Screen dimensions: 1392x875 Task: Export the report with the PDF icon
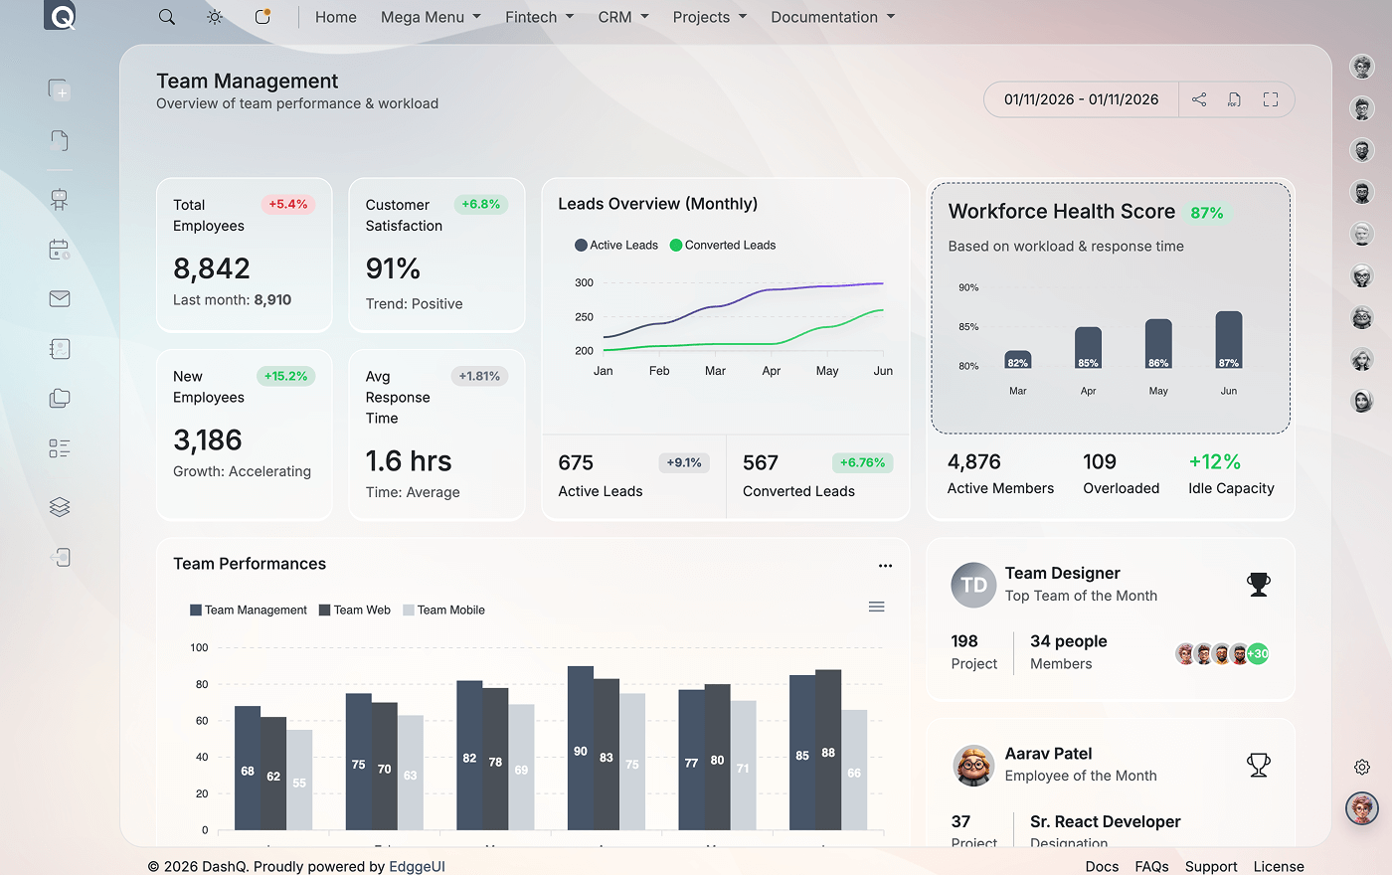click(1233, 99)
